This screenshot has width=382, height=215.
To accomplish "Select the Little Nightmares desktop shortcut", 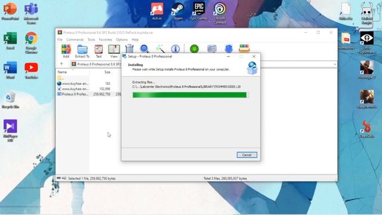I will [366, 42].
